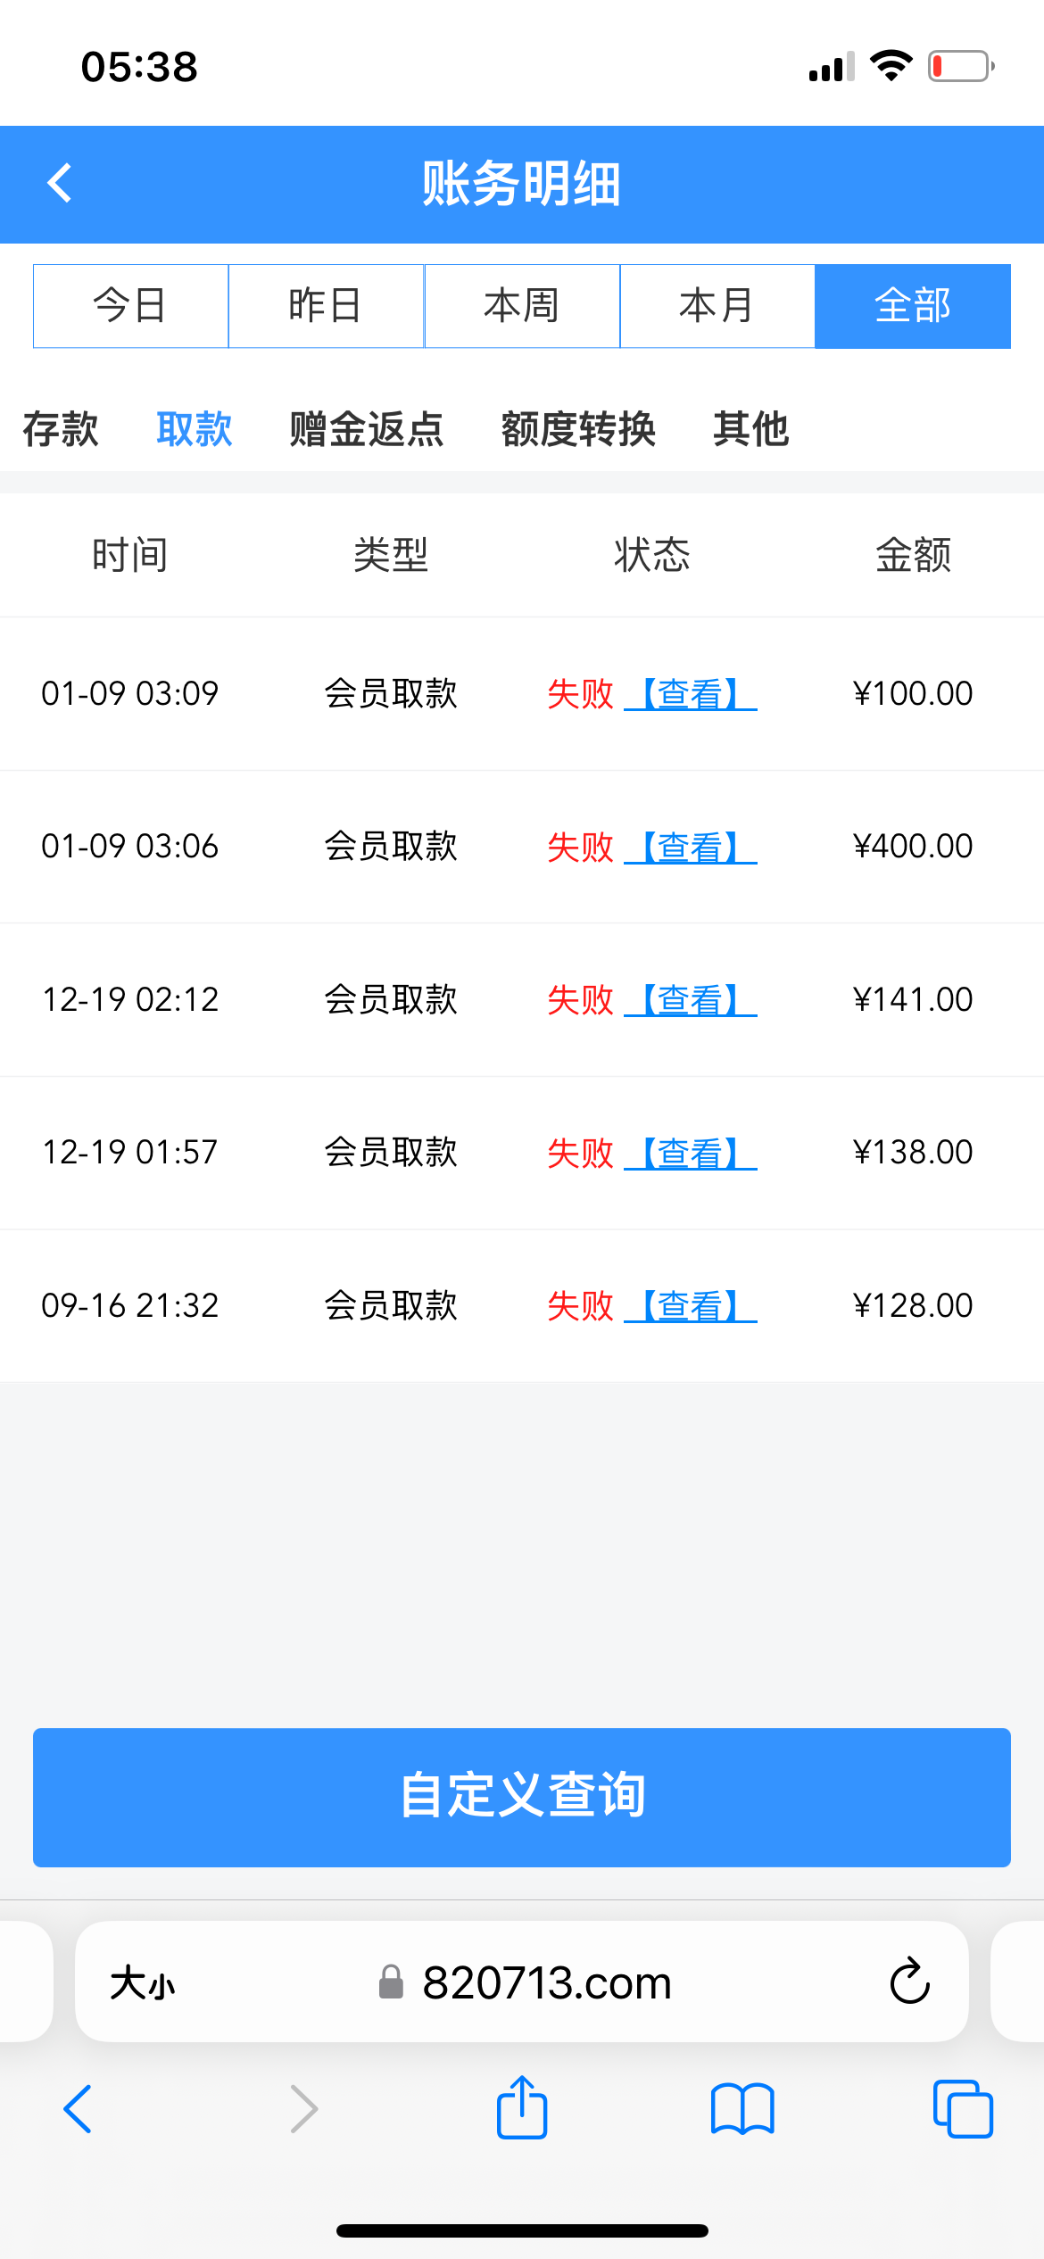Image resolution: width=1044 pixels, height=2259 pixels.
Task: Open the 赠金返点 tab
Action: (367, 429)
